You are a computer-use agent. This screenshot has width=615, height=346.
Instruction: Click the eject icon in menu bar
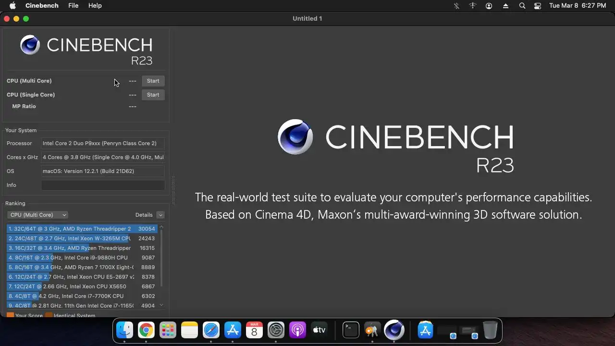pyautogui.click(x=505, y=6)
